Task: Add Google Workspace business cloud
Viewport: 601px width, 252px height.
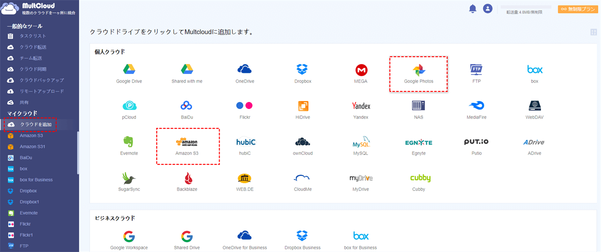Action: coord(129,240)
